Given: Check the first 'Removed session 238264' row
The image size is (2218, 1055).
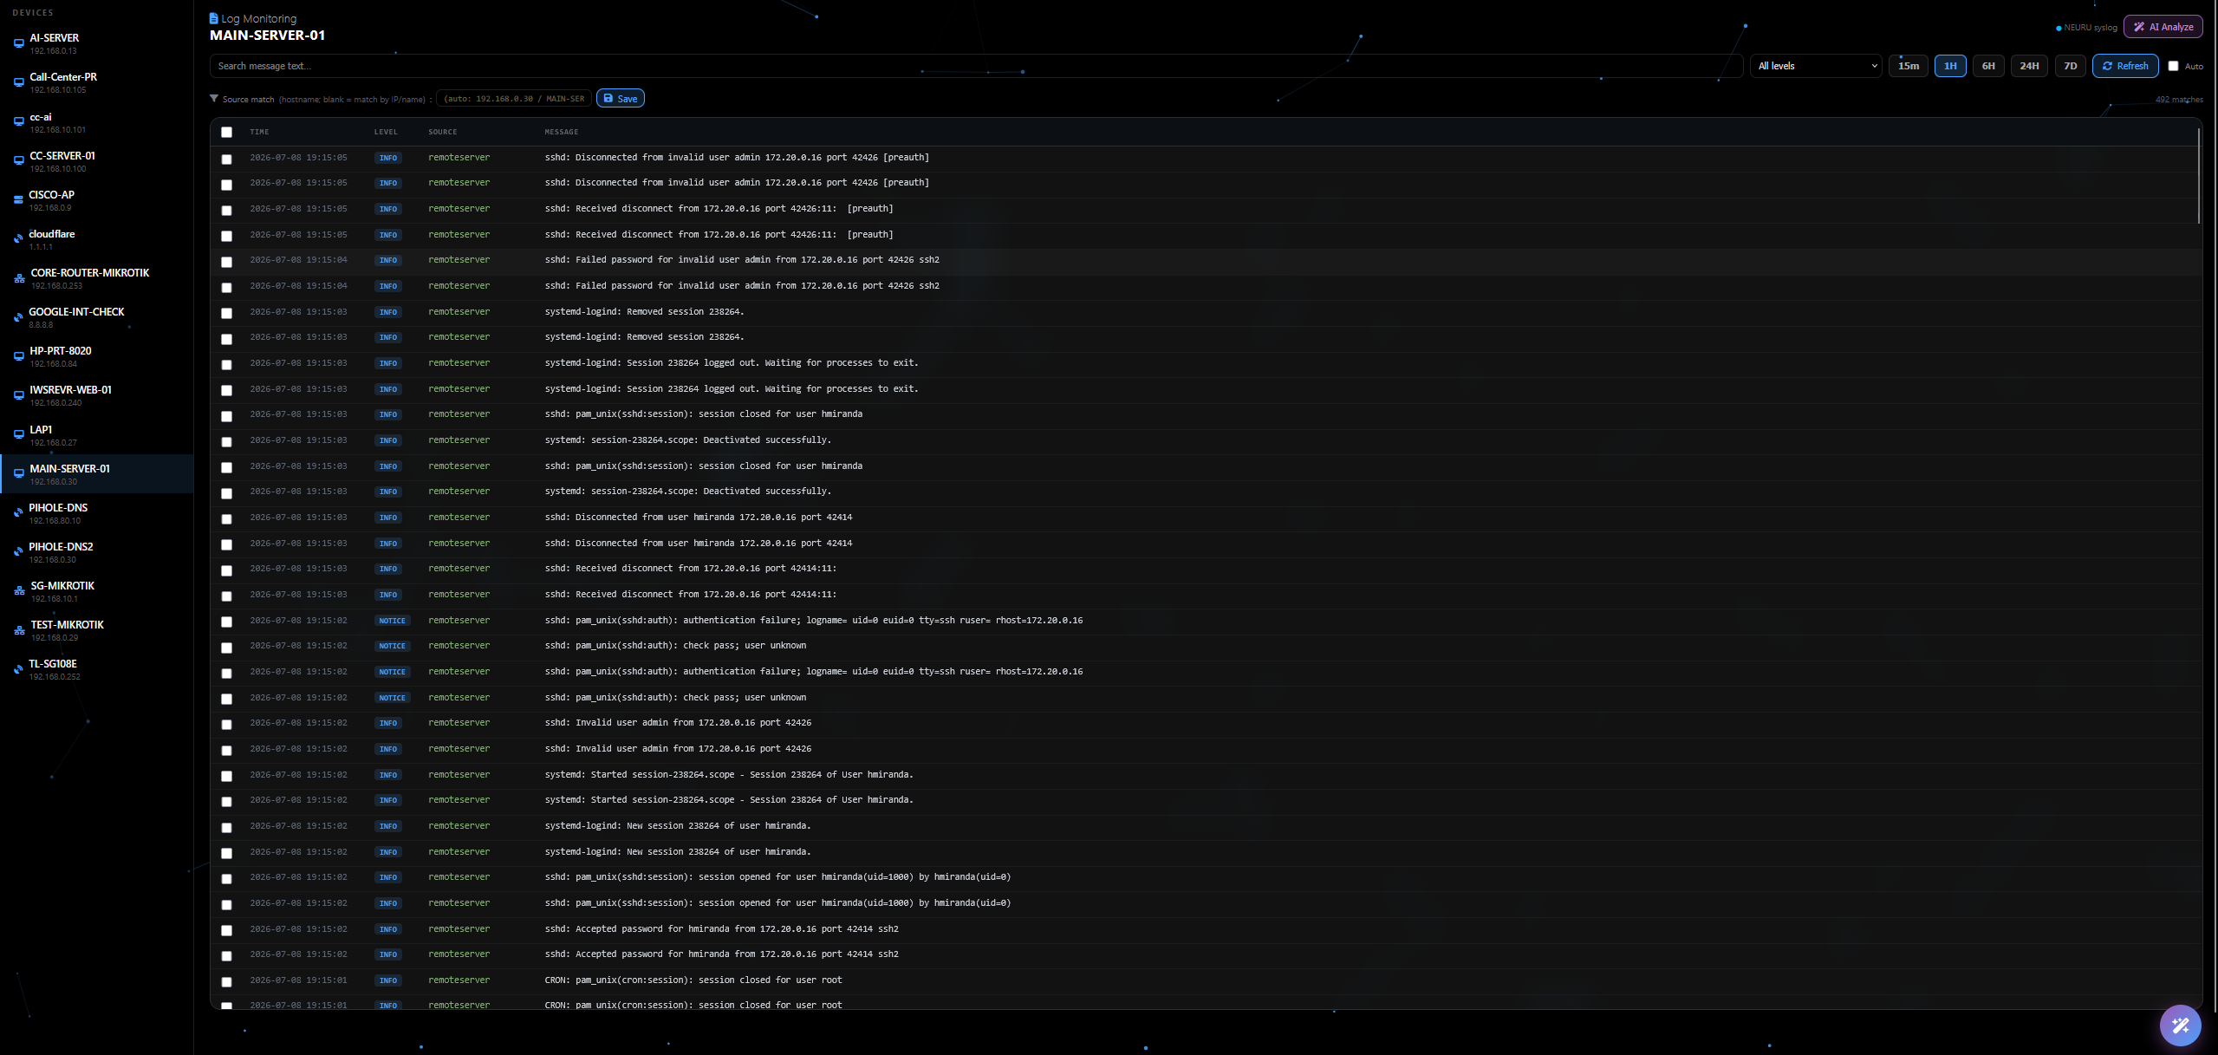Looking at the screenshot, I should coord(227,314).
